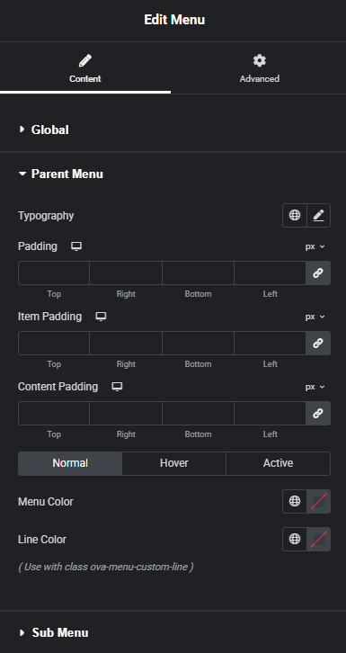
Task: Open the Menu Color swatch picker
Action: (x=318, y=501)
